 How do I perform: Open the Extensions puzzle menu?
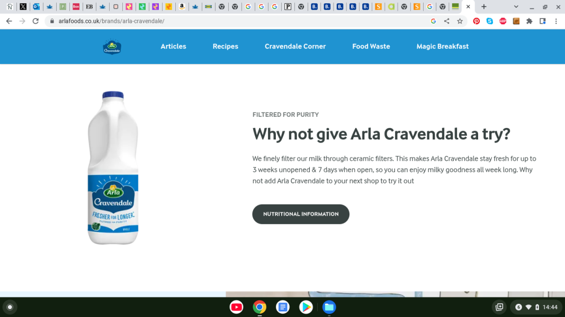pyautogui.click(x=530, y=21)
